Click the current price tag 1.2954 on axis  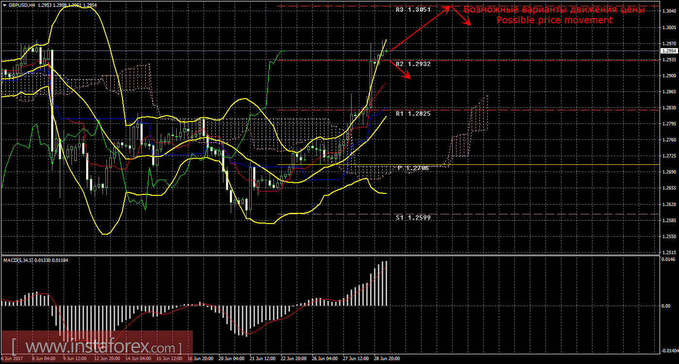[668, 51]
